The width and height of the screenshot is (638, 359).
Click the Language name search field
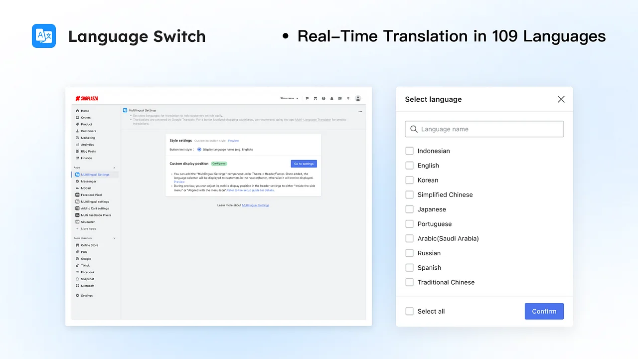point(484,129)
